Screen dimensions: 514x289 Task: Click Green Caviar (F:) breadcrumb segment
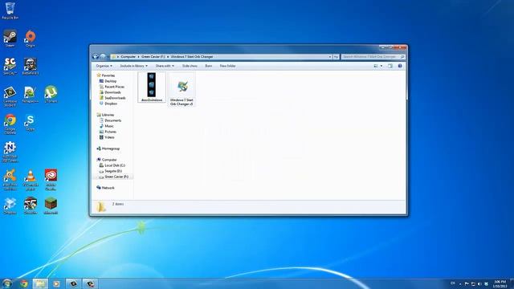[153, 57]
